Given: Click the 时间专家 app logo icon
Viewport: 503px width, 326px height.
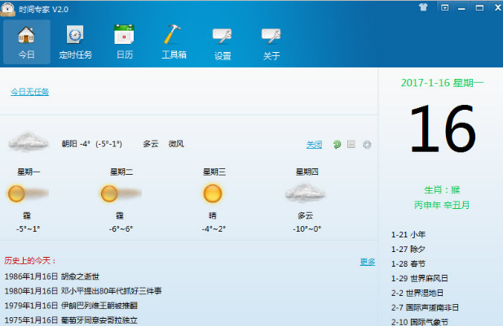Looking at the screenshot, I should point(7,9).
